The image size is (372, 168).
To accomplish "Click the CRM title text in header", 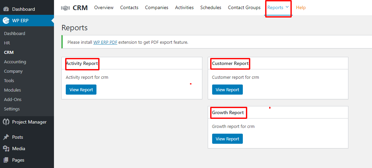I will click(80, 8).
